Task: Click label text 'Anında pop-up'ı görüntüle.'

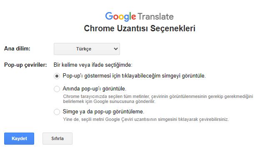Action: click(94, 89)
